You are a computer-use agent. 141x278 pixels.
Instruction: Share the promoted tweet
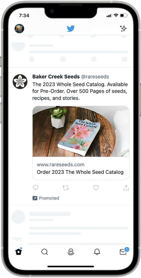(126, 187)
